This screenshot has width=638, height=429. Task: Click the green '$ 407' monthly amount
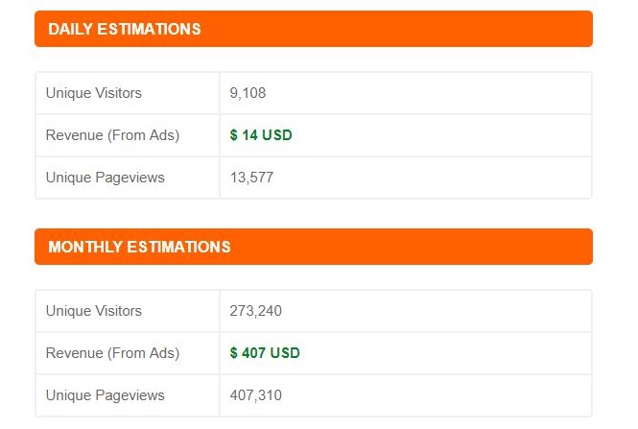(x=248, y=353)
